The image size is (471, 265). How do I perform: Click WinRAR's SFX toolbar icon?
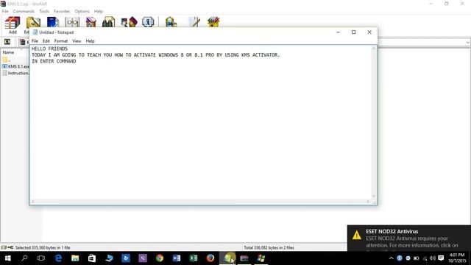[213, 23]
